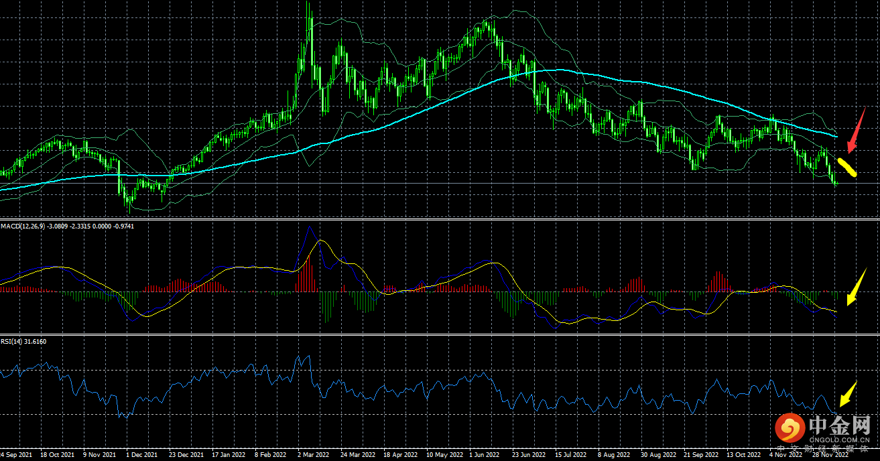Pick the 15 Jul 2022 date label

click(570, 454)
